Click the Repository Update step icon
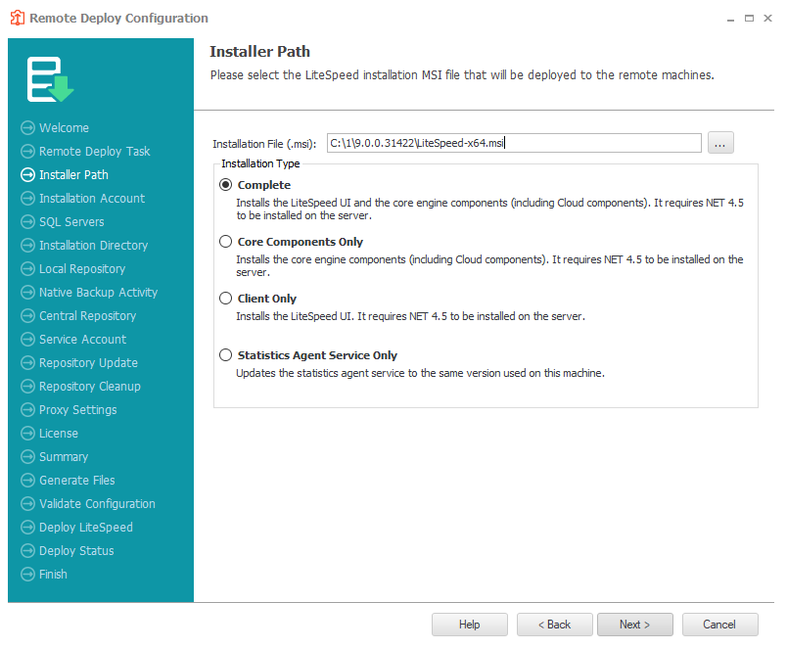Viewport: 787px width, 649px height. (27, 363)
